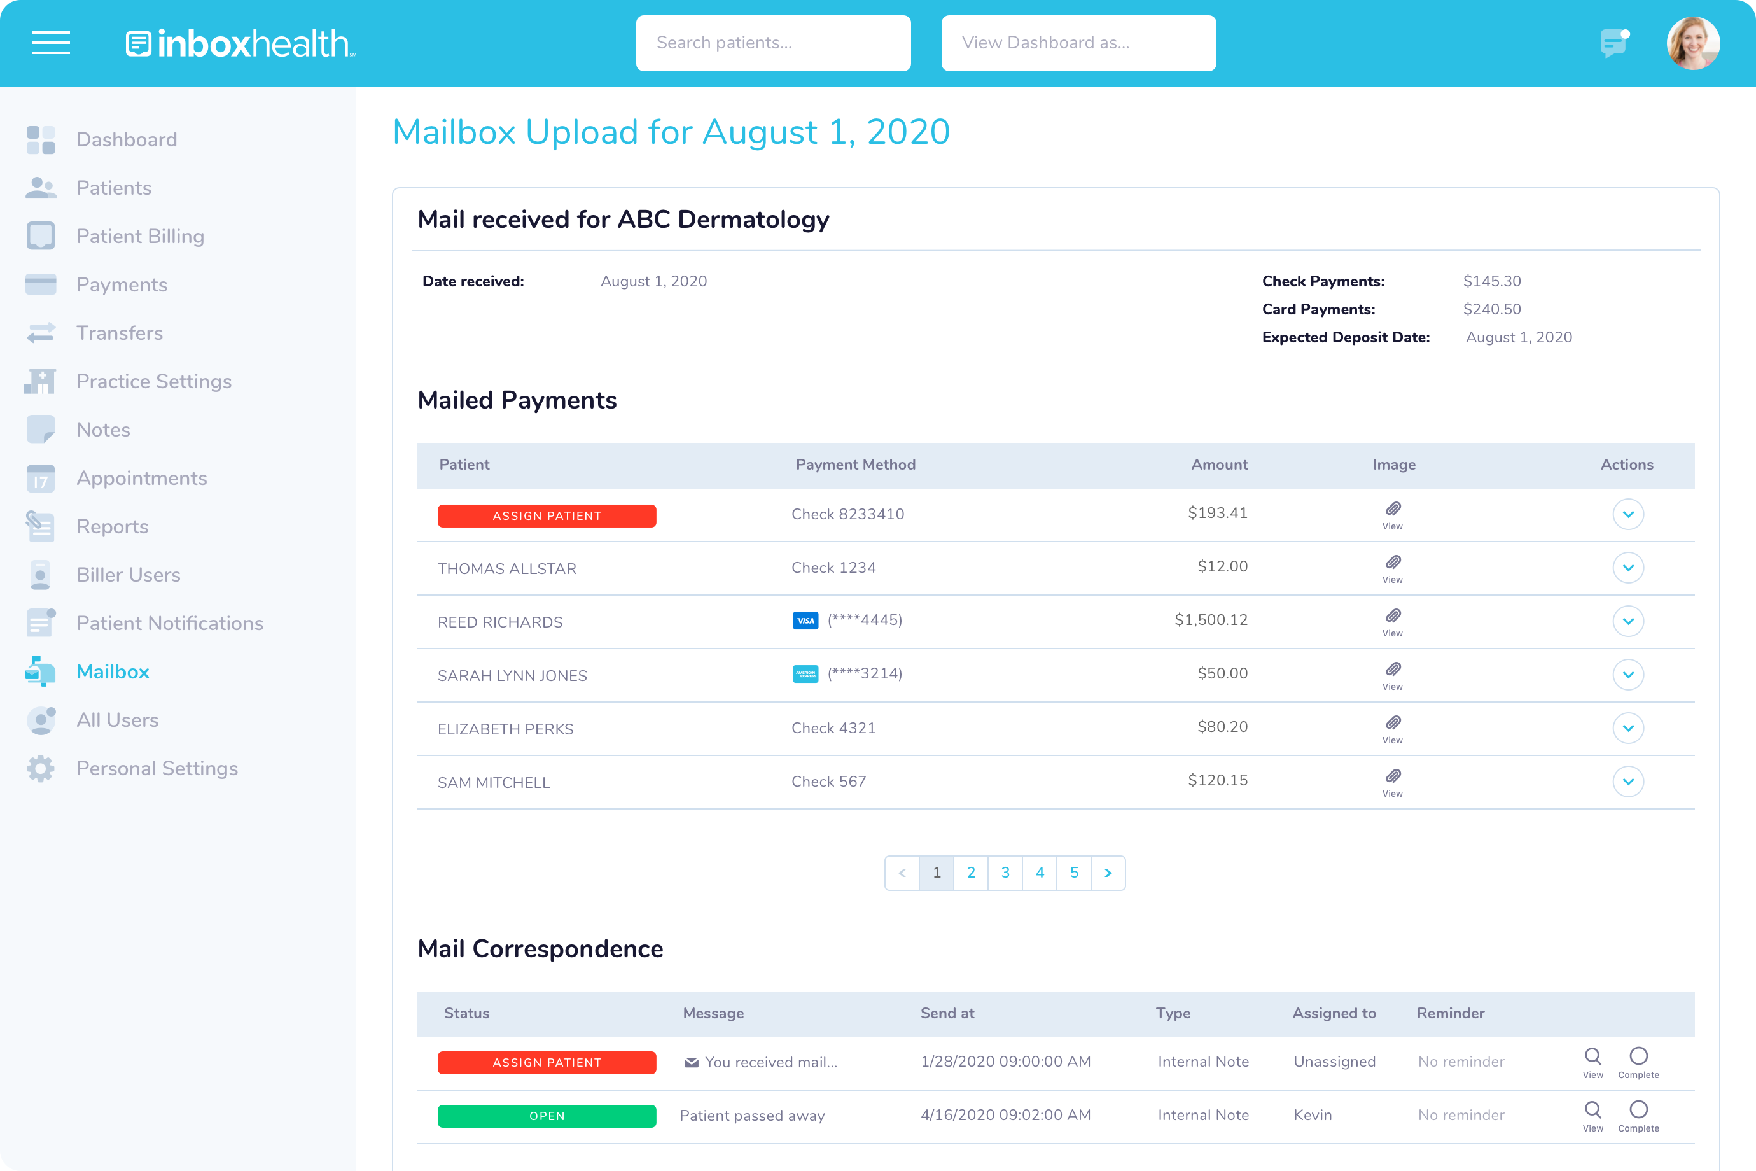Viewport: 1756px width, 1171px height.
Task: Open Practice Settings from the sidebar
Action: coord(41,381)
